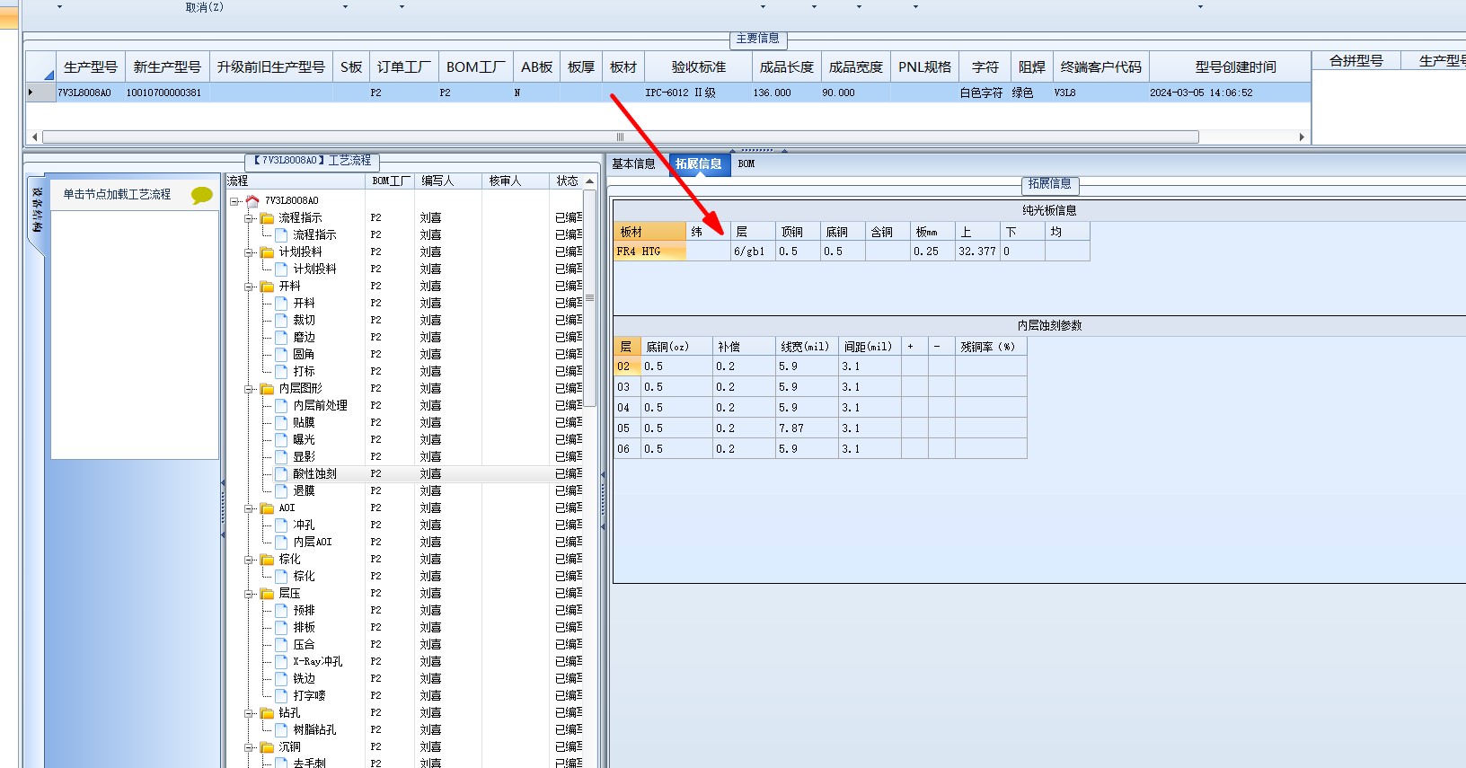Click document icon next to 打标
1466x768 pixels.
(x=281, y=371)
